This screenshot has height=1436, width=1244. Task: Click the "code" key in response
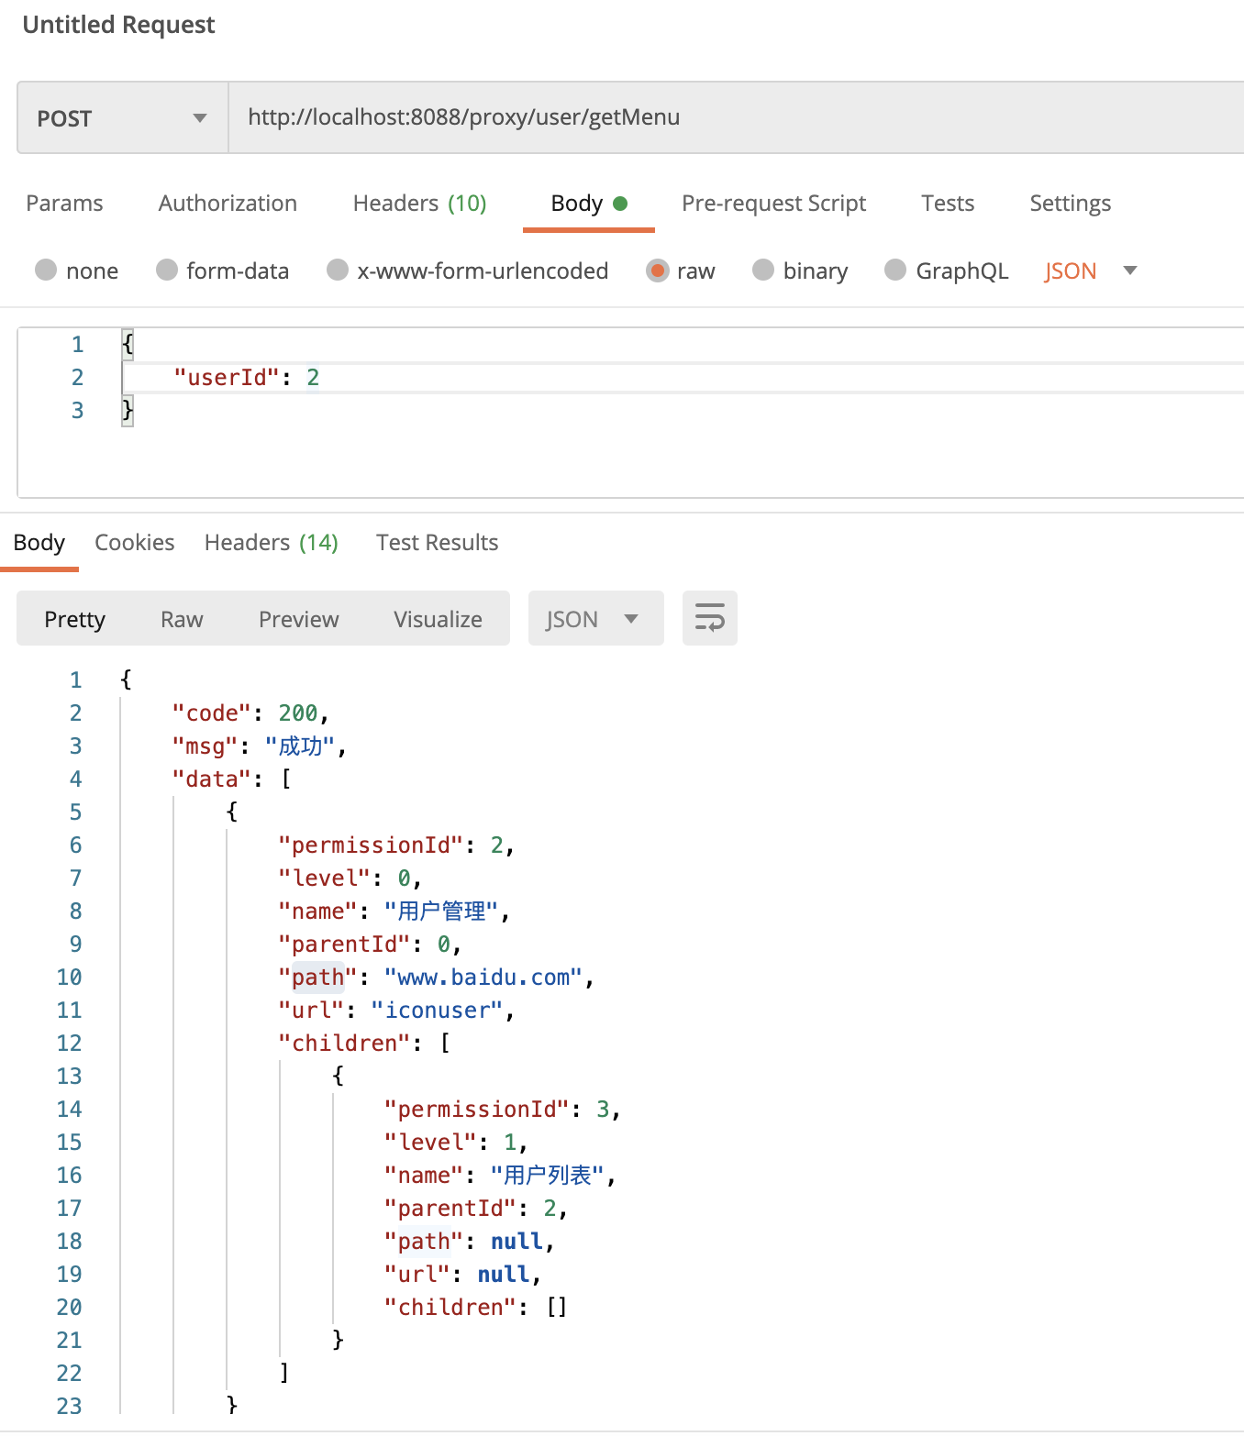tap(212, 712)
